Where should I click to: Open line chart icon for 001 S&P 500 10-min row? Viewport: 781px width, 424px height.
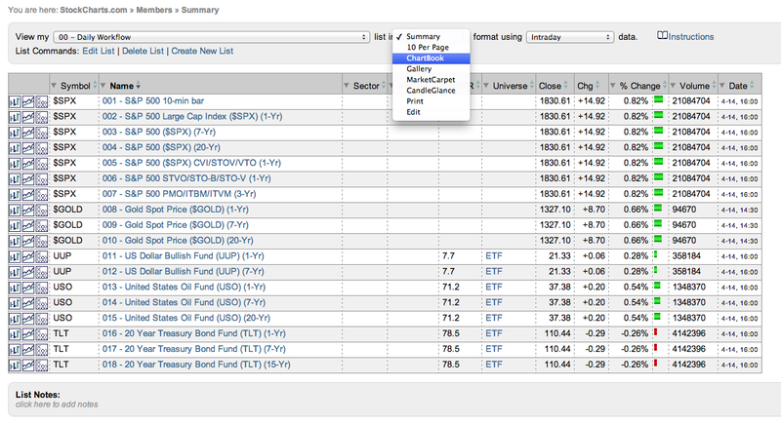pos(28,102)
